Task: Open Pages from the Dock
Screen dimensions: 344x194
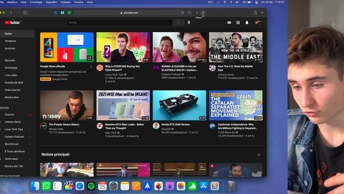Action: (x=136, y=186)
